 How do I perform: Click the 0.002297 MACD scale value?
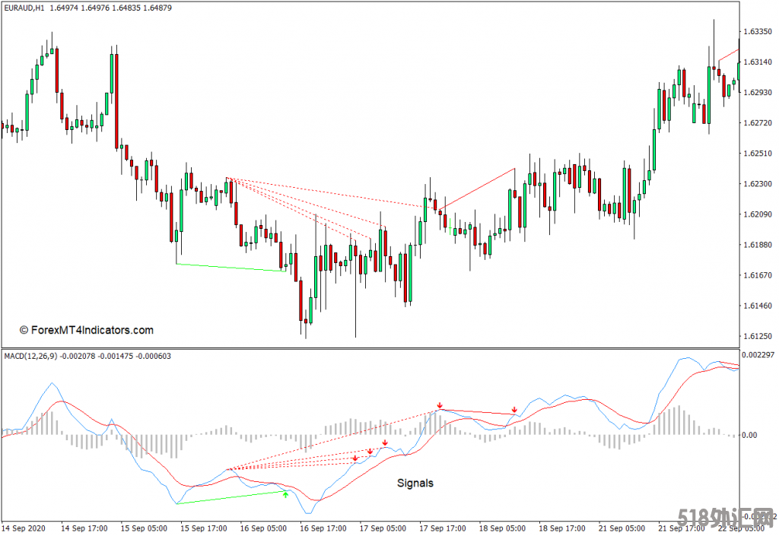tap(758, 355)
